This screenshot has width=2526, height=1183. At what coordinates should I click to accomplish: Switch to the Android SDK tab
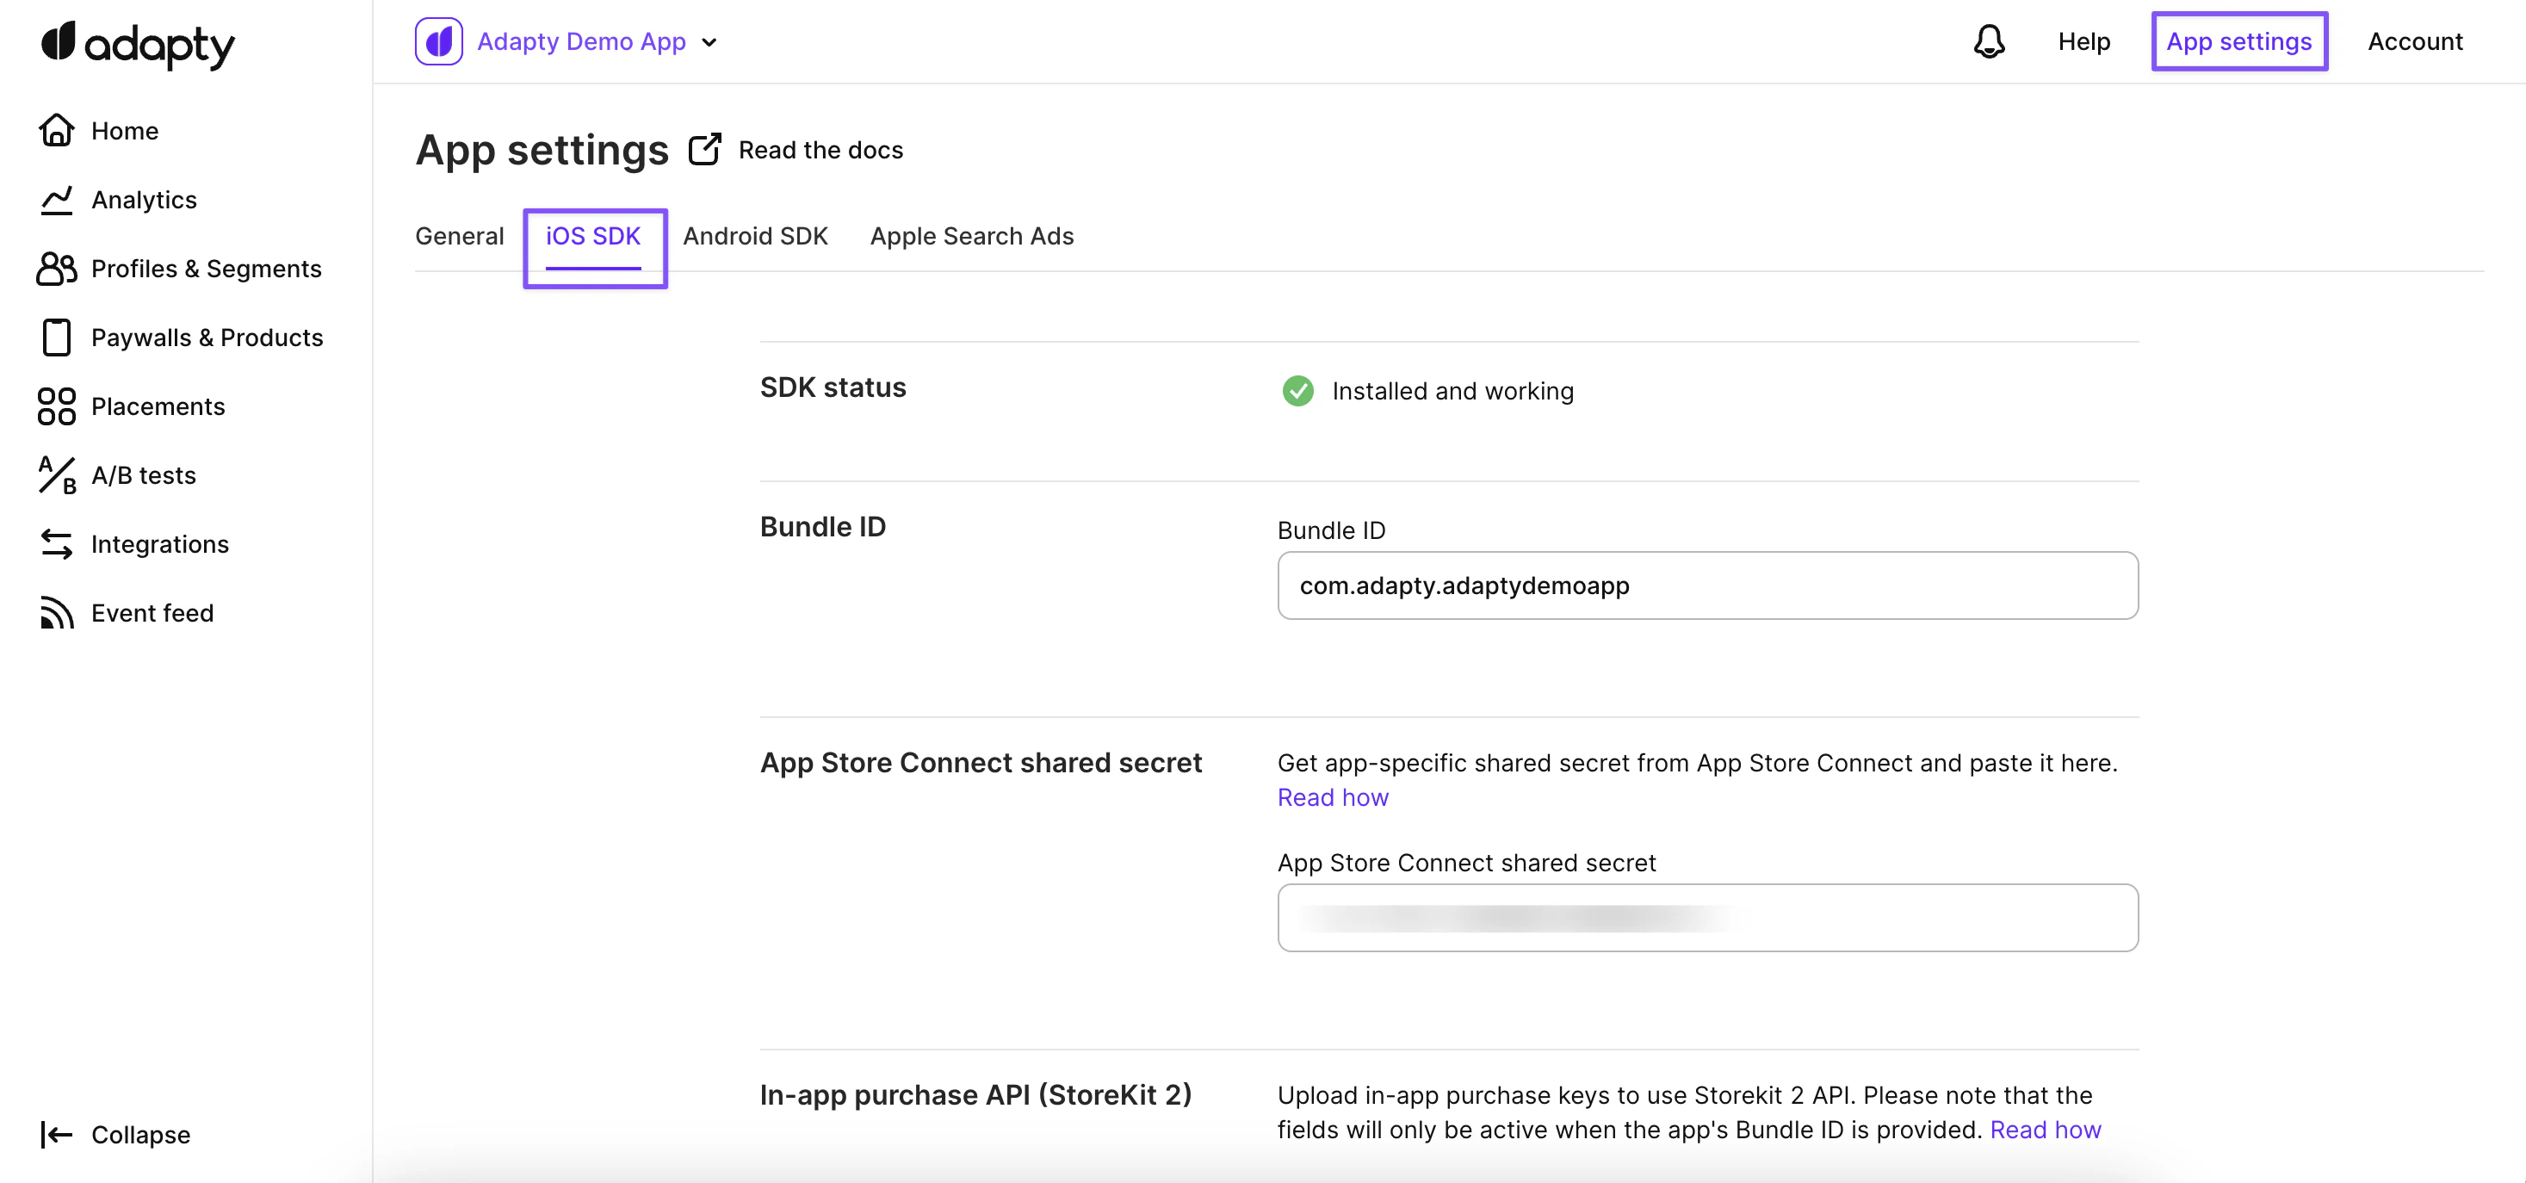[x=754, y=237]
